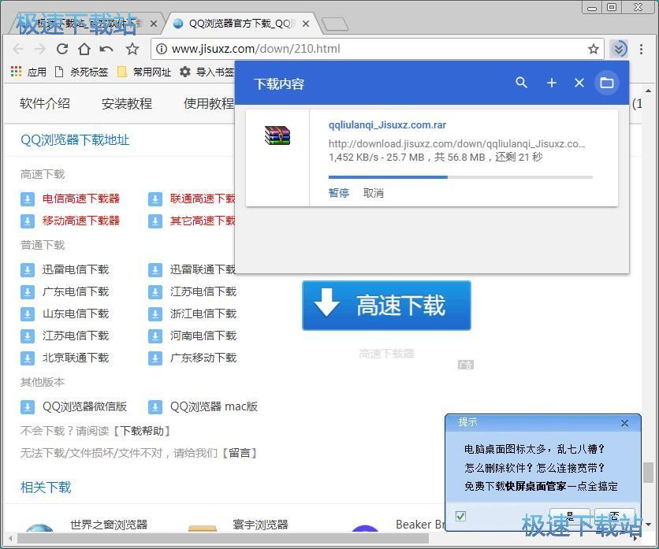The width and height of the screenshot is (659, 549).
Task: Open the apps grid in bookmarks bar
Action: tap(16, 72)
